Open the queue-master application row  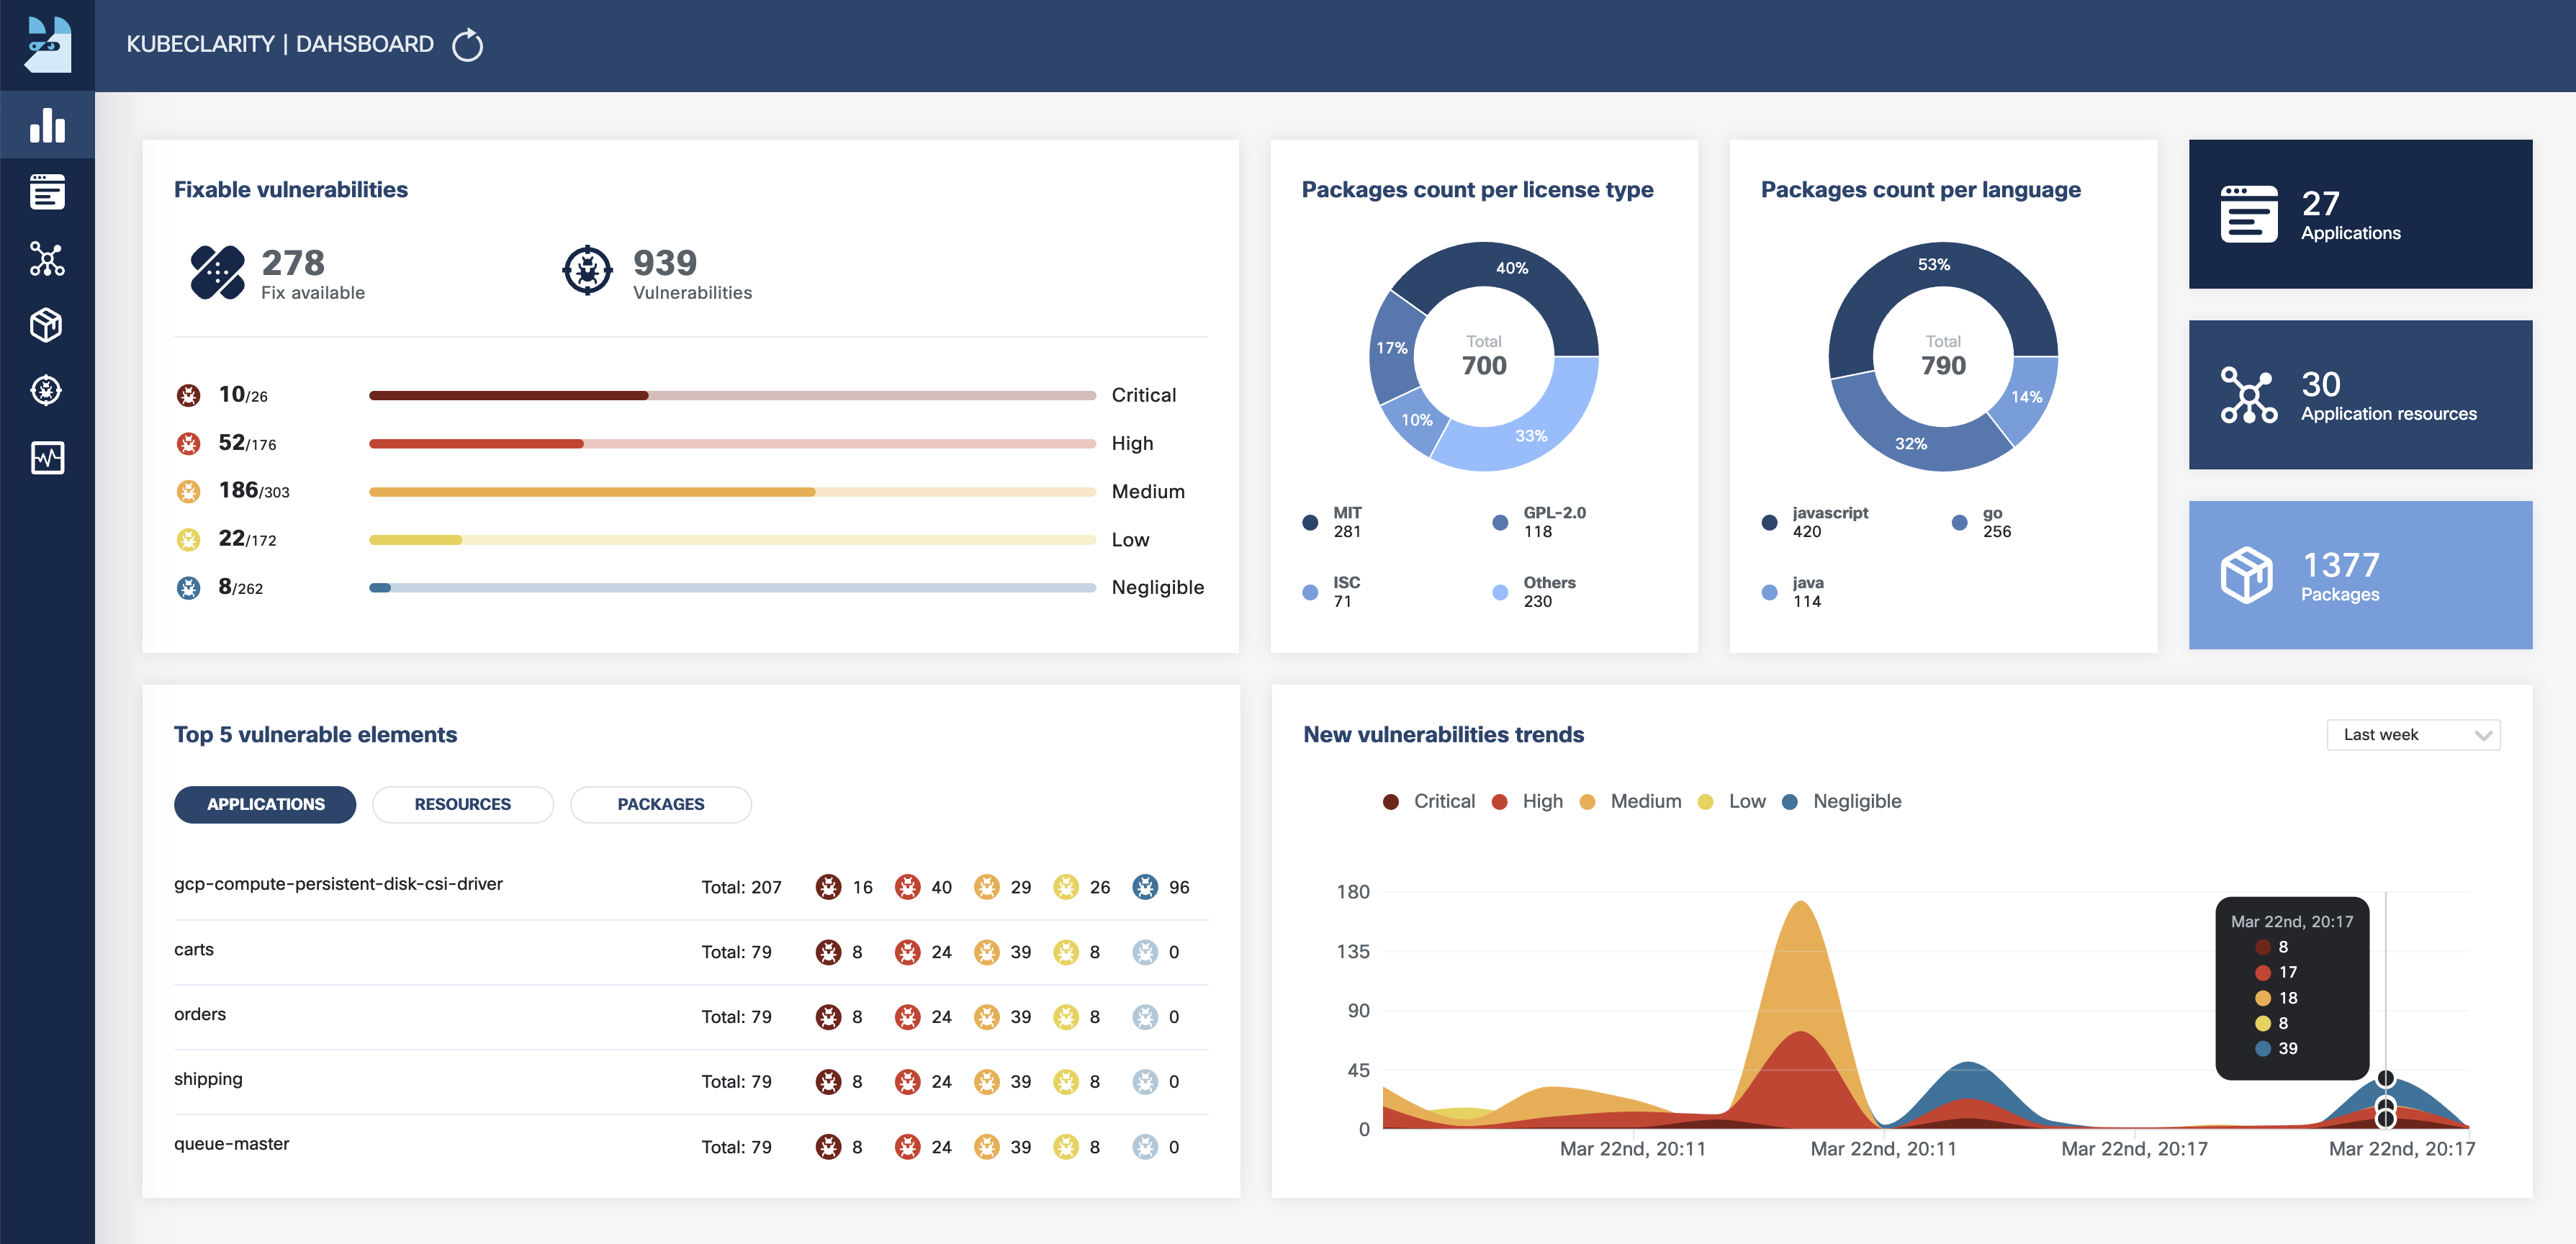tap(690, 1147)
